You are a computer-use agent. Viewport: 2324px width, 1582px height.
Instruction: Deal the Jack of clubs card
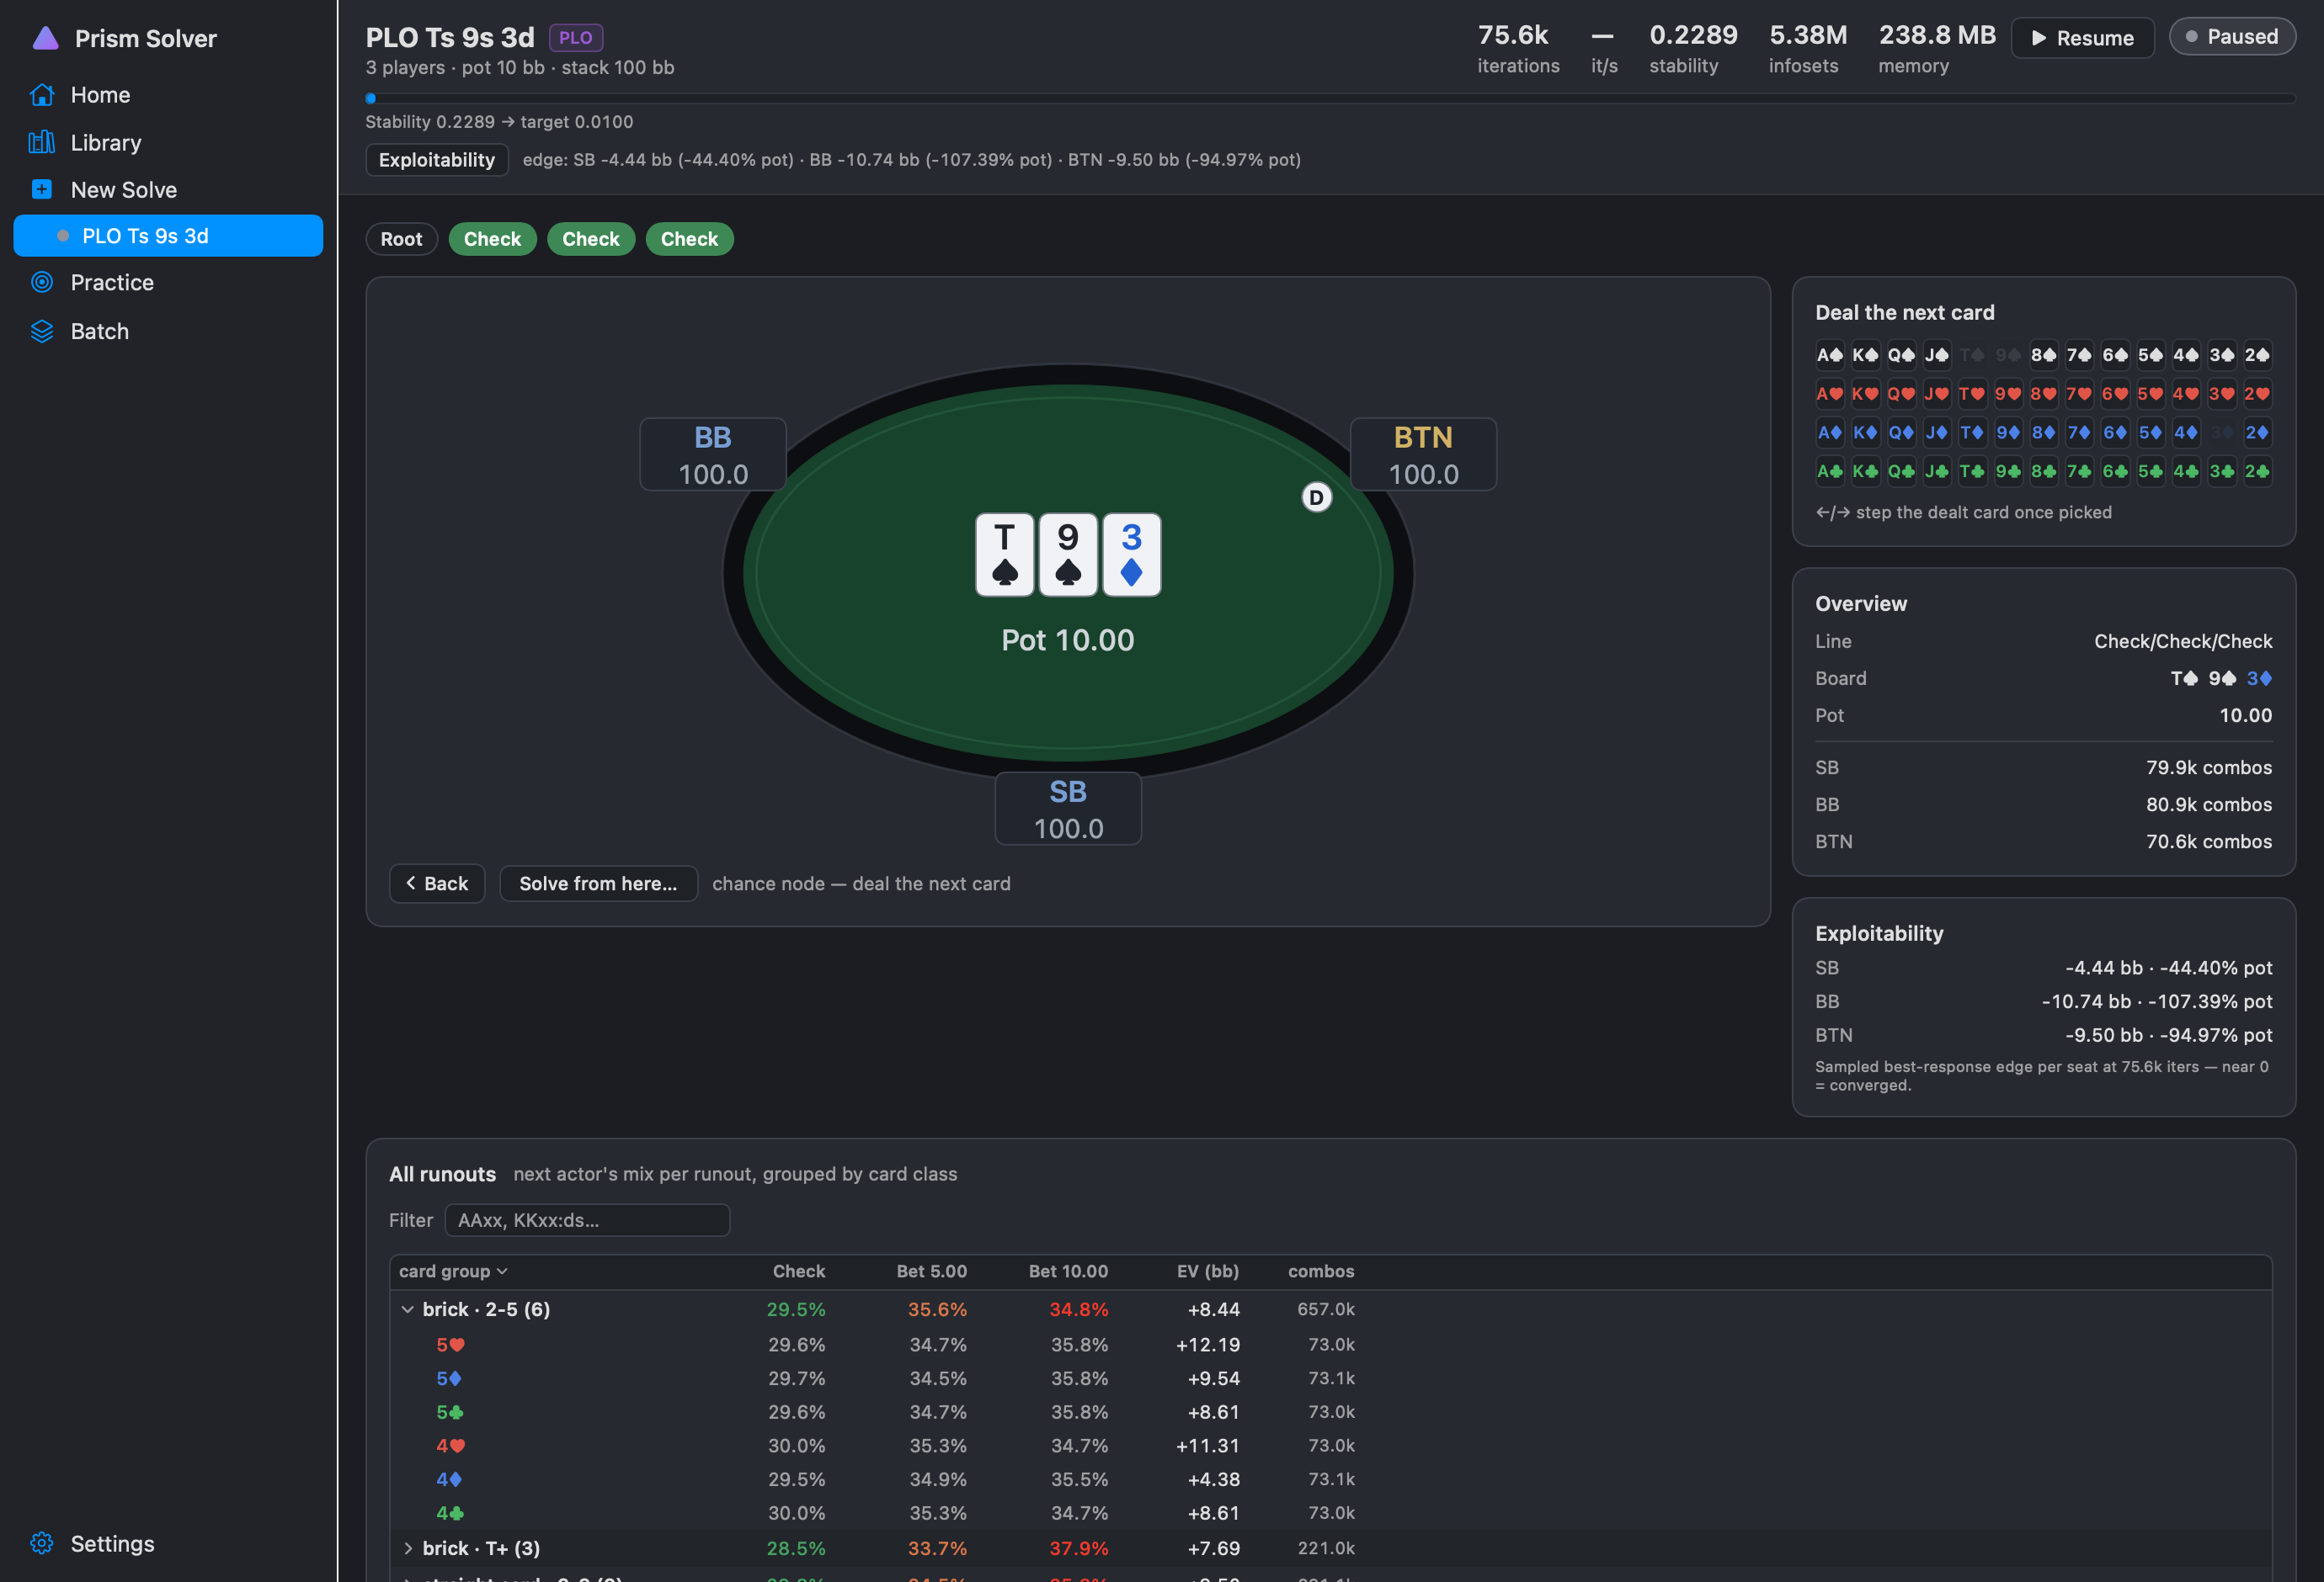coord(1936,472)
